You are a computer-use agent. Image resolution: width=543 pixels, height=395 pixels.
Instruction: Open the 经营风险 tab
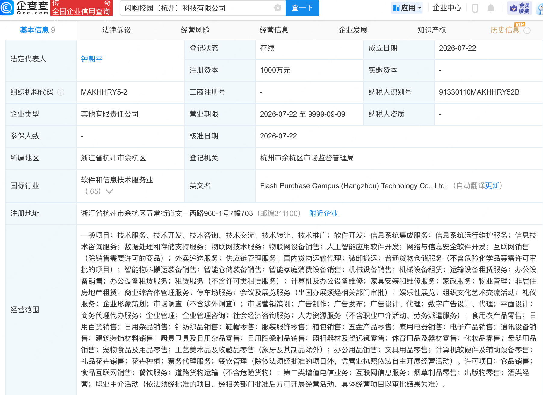[x=195, y=30]
